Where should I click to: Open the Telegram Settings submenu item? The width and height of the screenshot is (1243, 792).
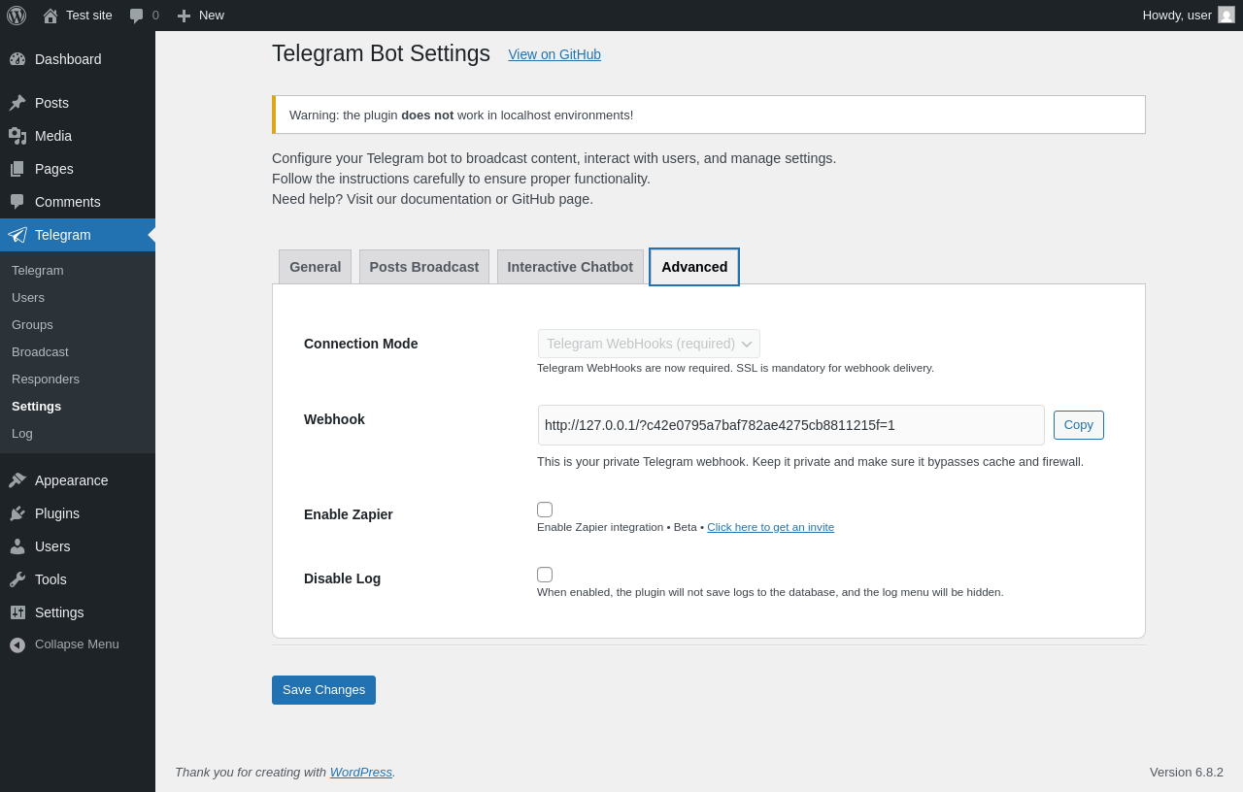[x=36, y=406]
